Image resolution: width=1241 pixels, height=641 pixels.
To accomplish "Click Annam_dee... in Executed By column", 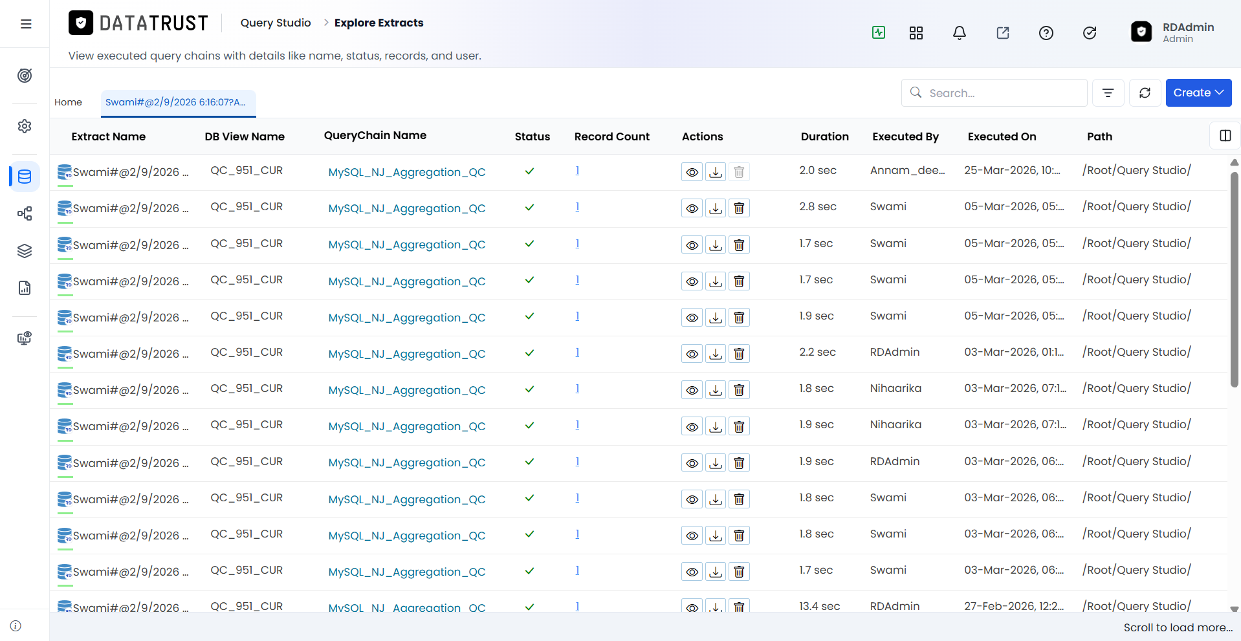I will 907,170.
